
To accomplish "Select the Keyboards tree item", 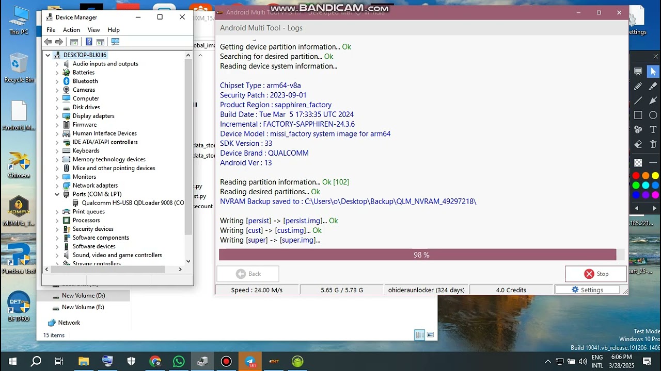I will click(86, 151).
